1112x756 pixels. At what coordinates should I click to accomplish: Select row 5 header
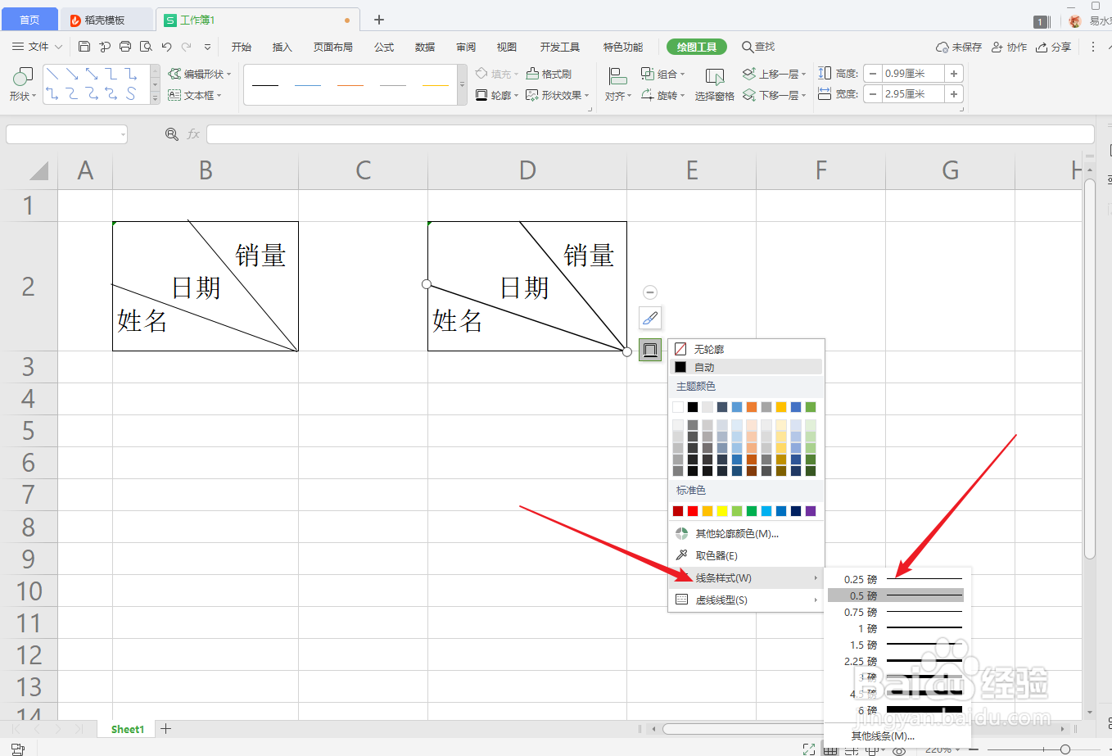pos(29,431)
